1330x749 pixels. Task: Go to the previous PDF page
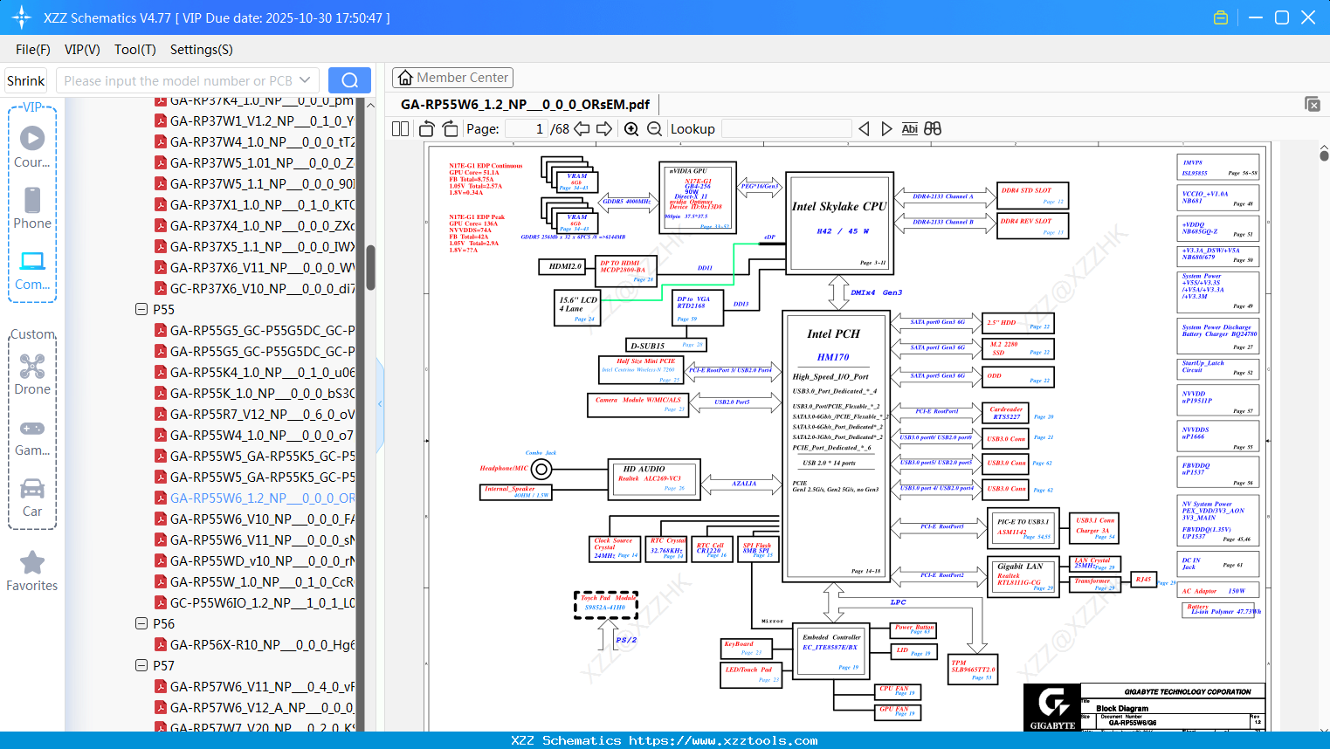582,128
